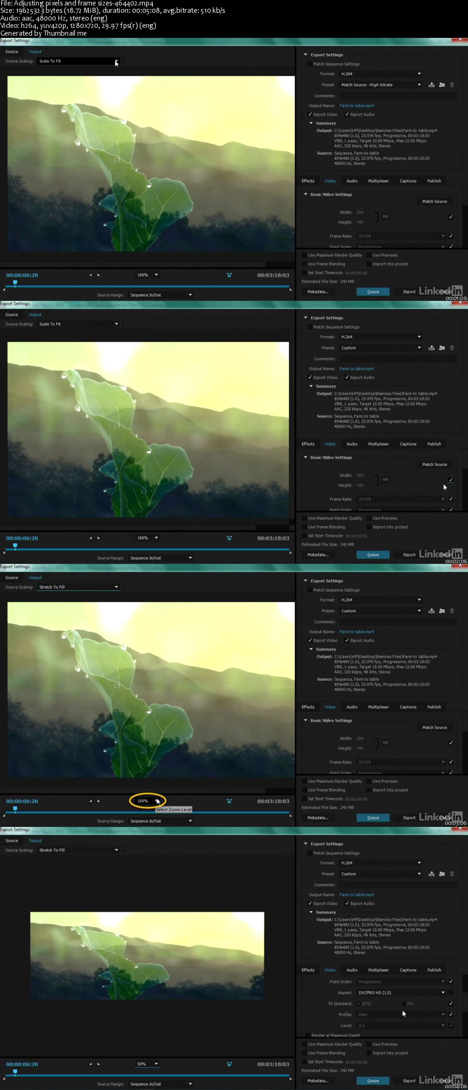Click delete preset trash icon in 00:01:06 frame

tap(452, 85)
